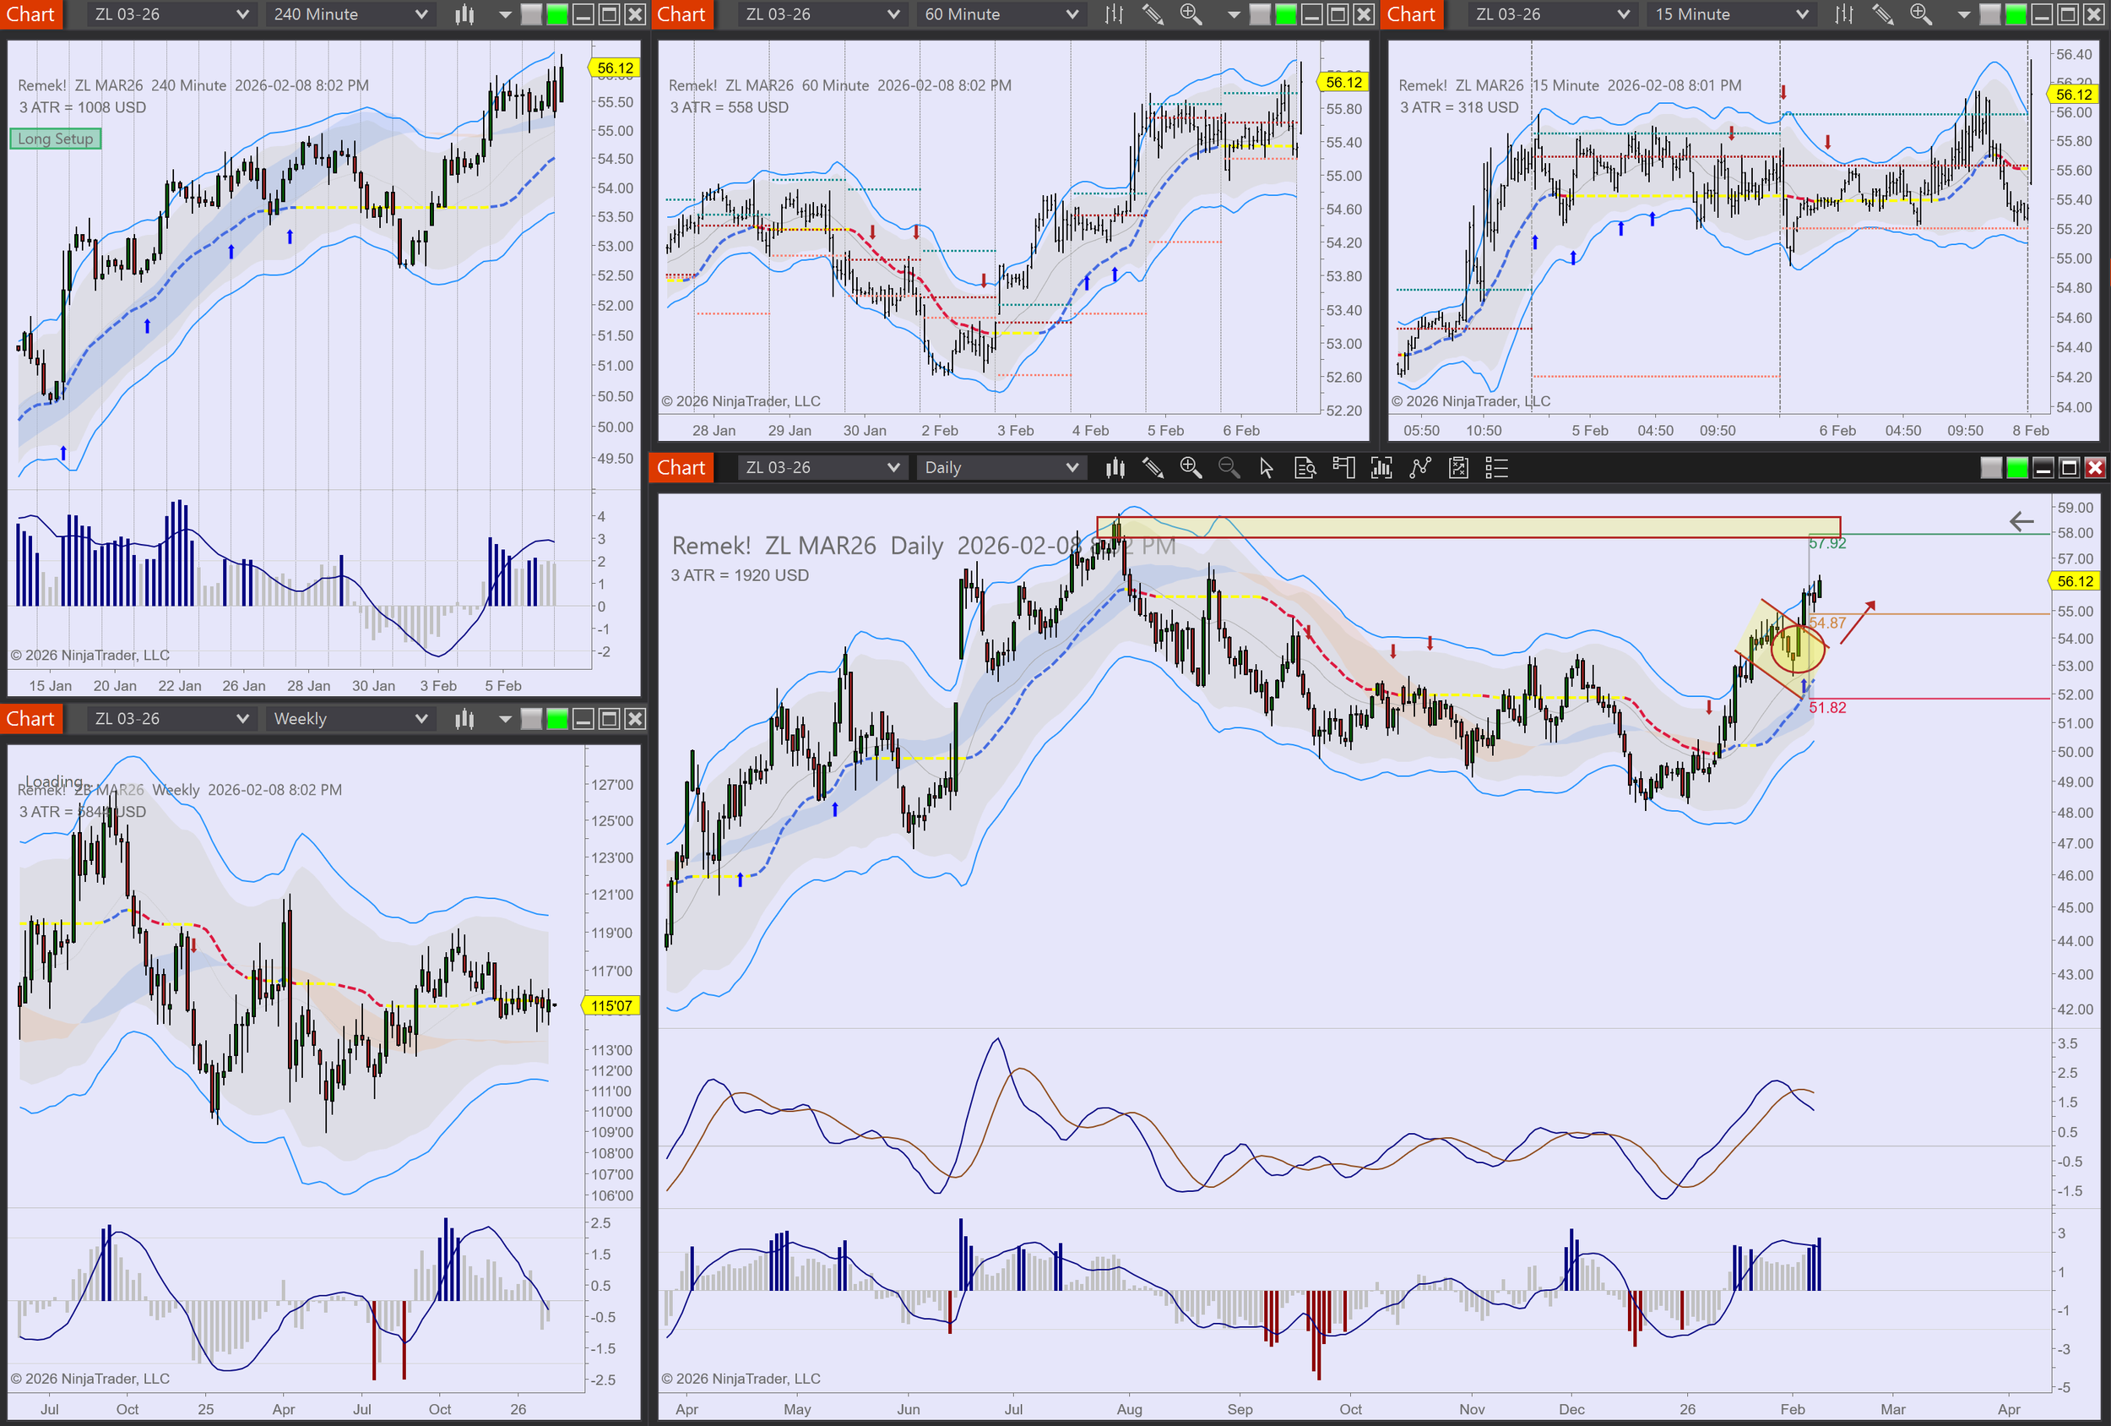Viewport: 2111px width, 1426px height.
Task: Select drawing tools pencil in Daily chart
Action: [1153, 468]
